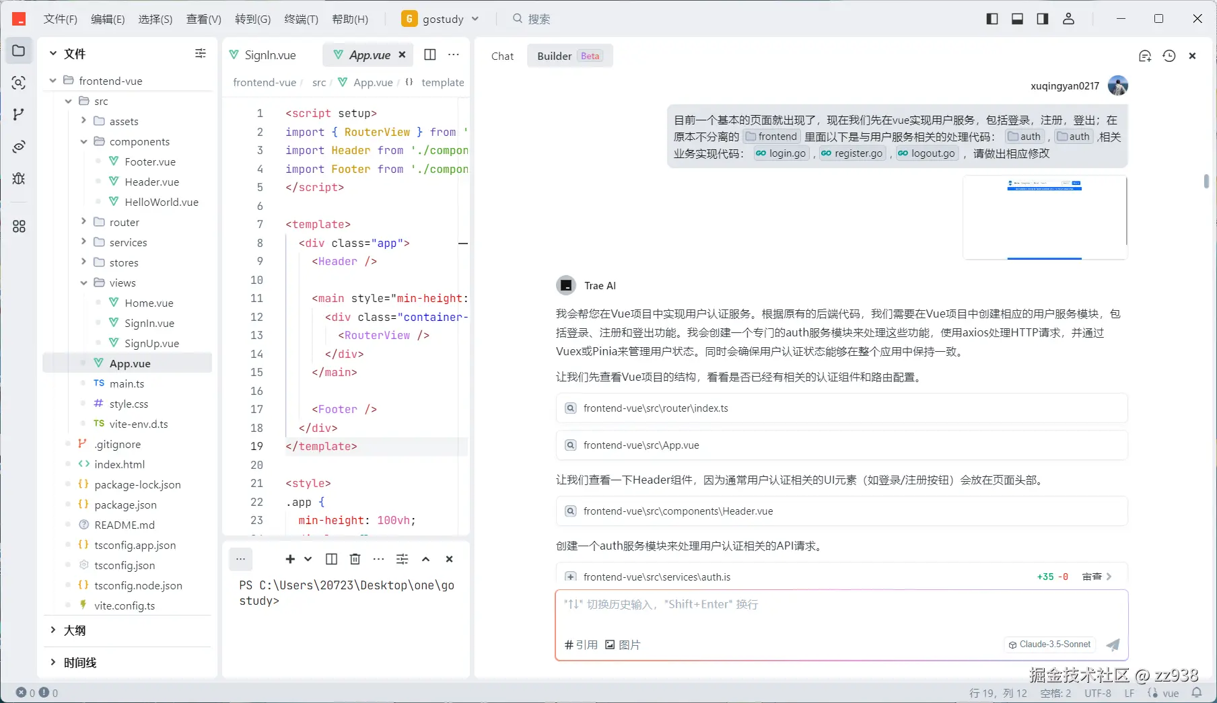Open the attached screenshot thumbnail in chat
This screenshot has width=1217, height=703.
coord(1045,217)
